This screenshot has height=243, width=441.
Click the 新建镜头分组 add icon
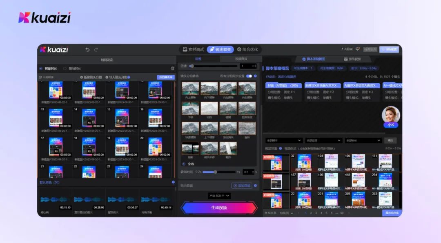tap(82, 77)
